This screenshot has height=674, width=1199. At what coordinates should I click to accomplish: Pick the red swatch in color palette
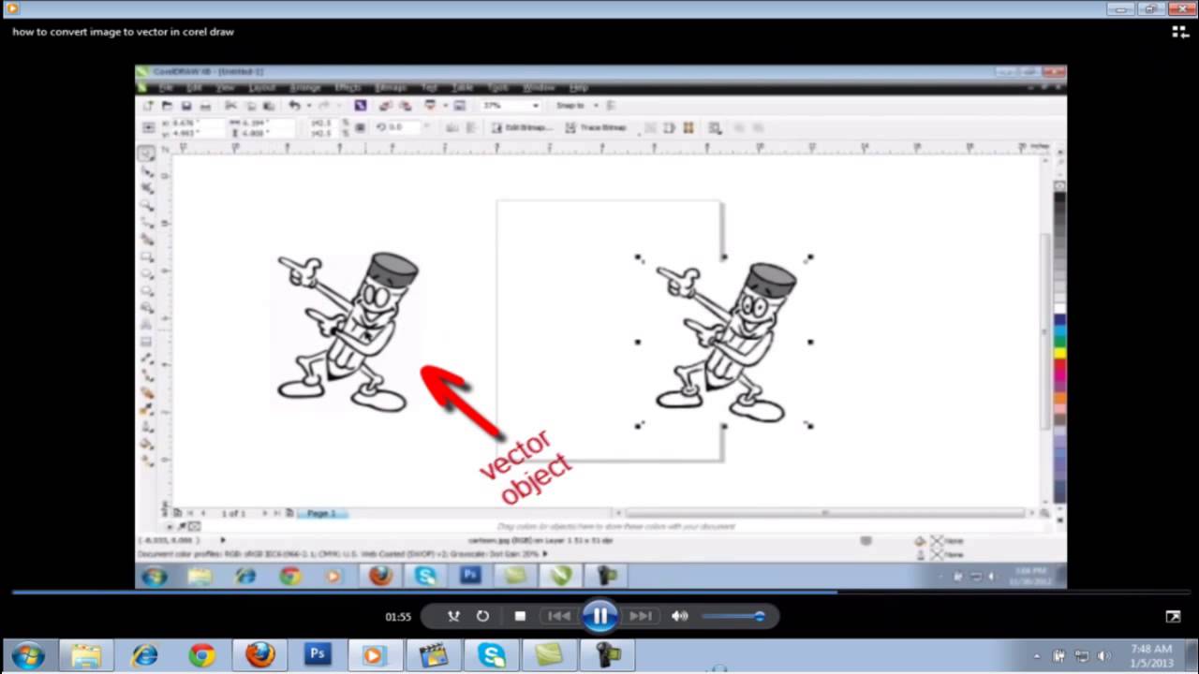(1059, 363)
